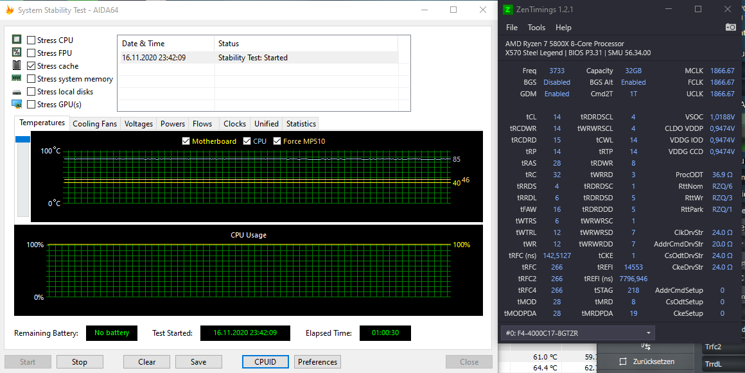Click the ZenTimings green Z logo icon
Image resolution: width=745 pixels, height=373 pixels.
click(509, 10)
